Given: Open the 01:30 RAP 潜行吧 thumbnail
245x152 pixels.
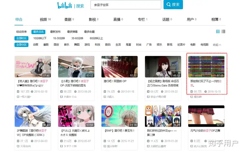Looking at the screenshot, I should [119, 116].
